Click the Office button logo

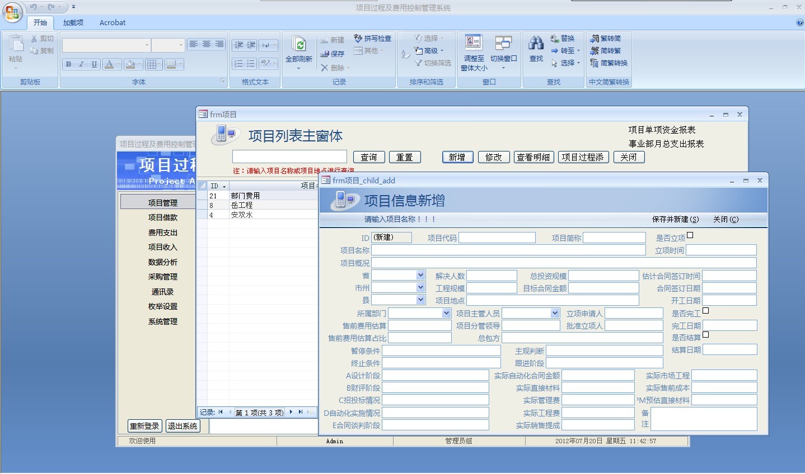pos(12,12)
